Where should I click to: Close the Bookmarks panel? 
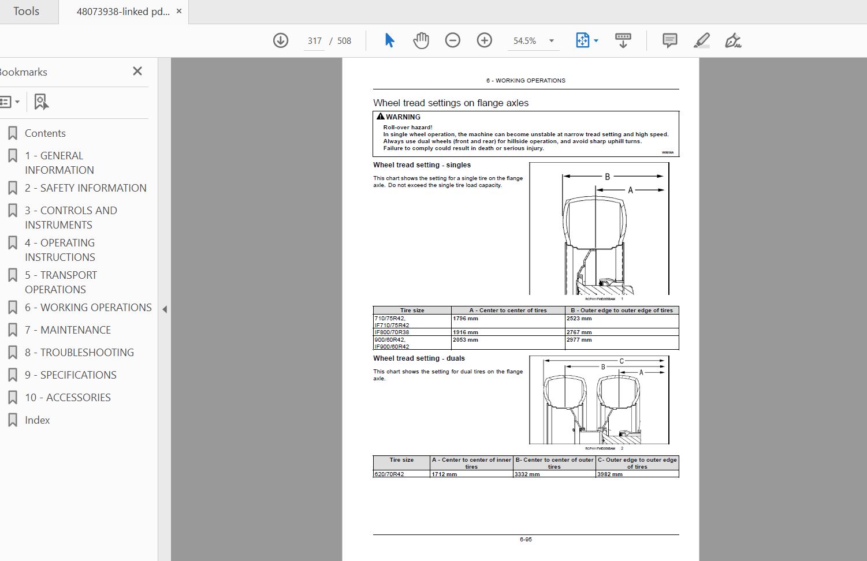tap(137, 71)
